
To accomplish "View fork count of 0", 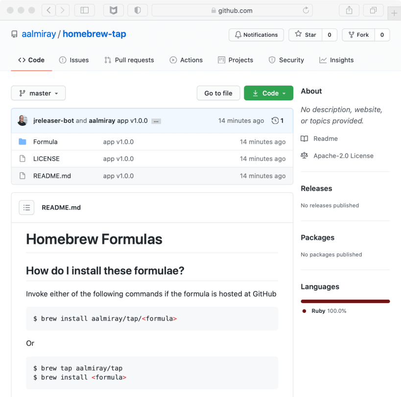I will 382,35.
